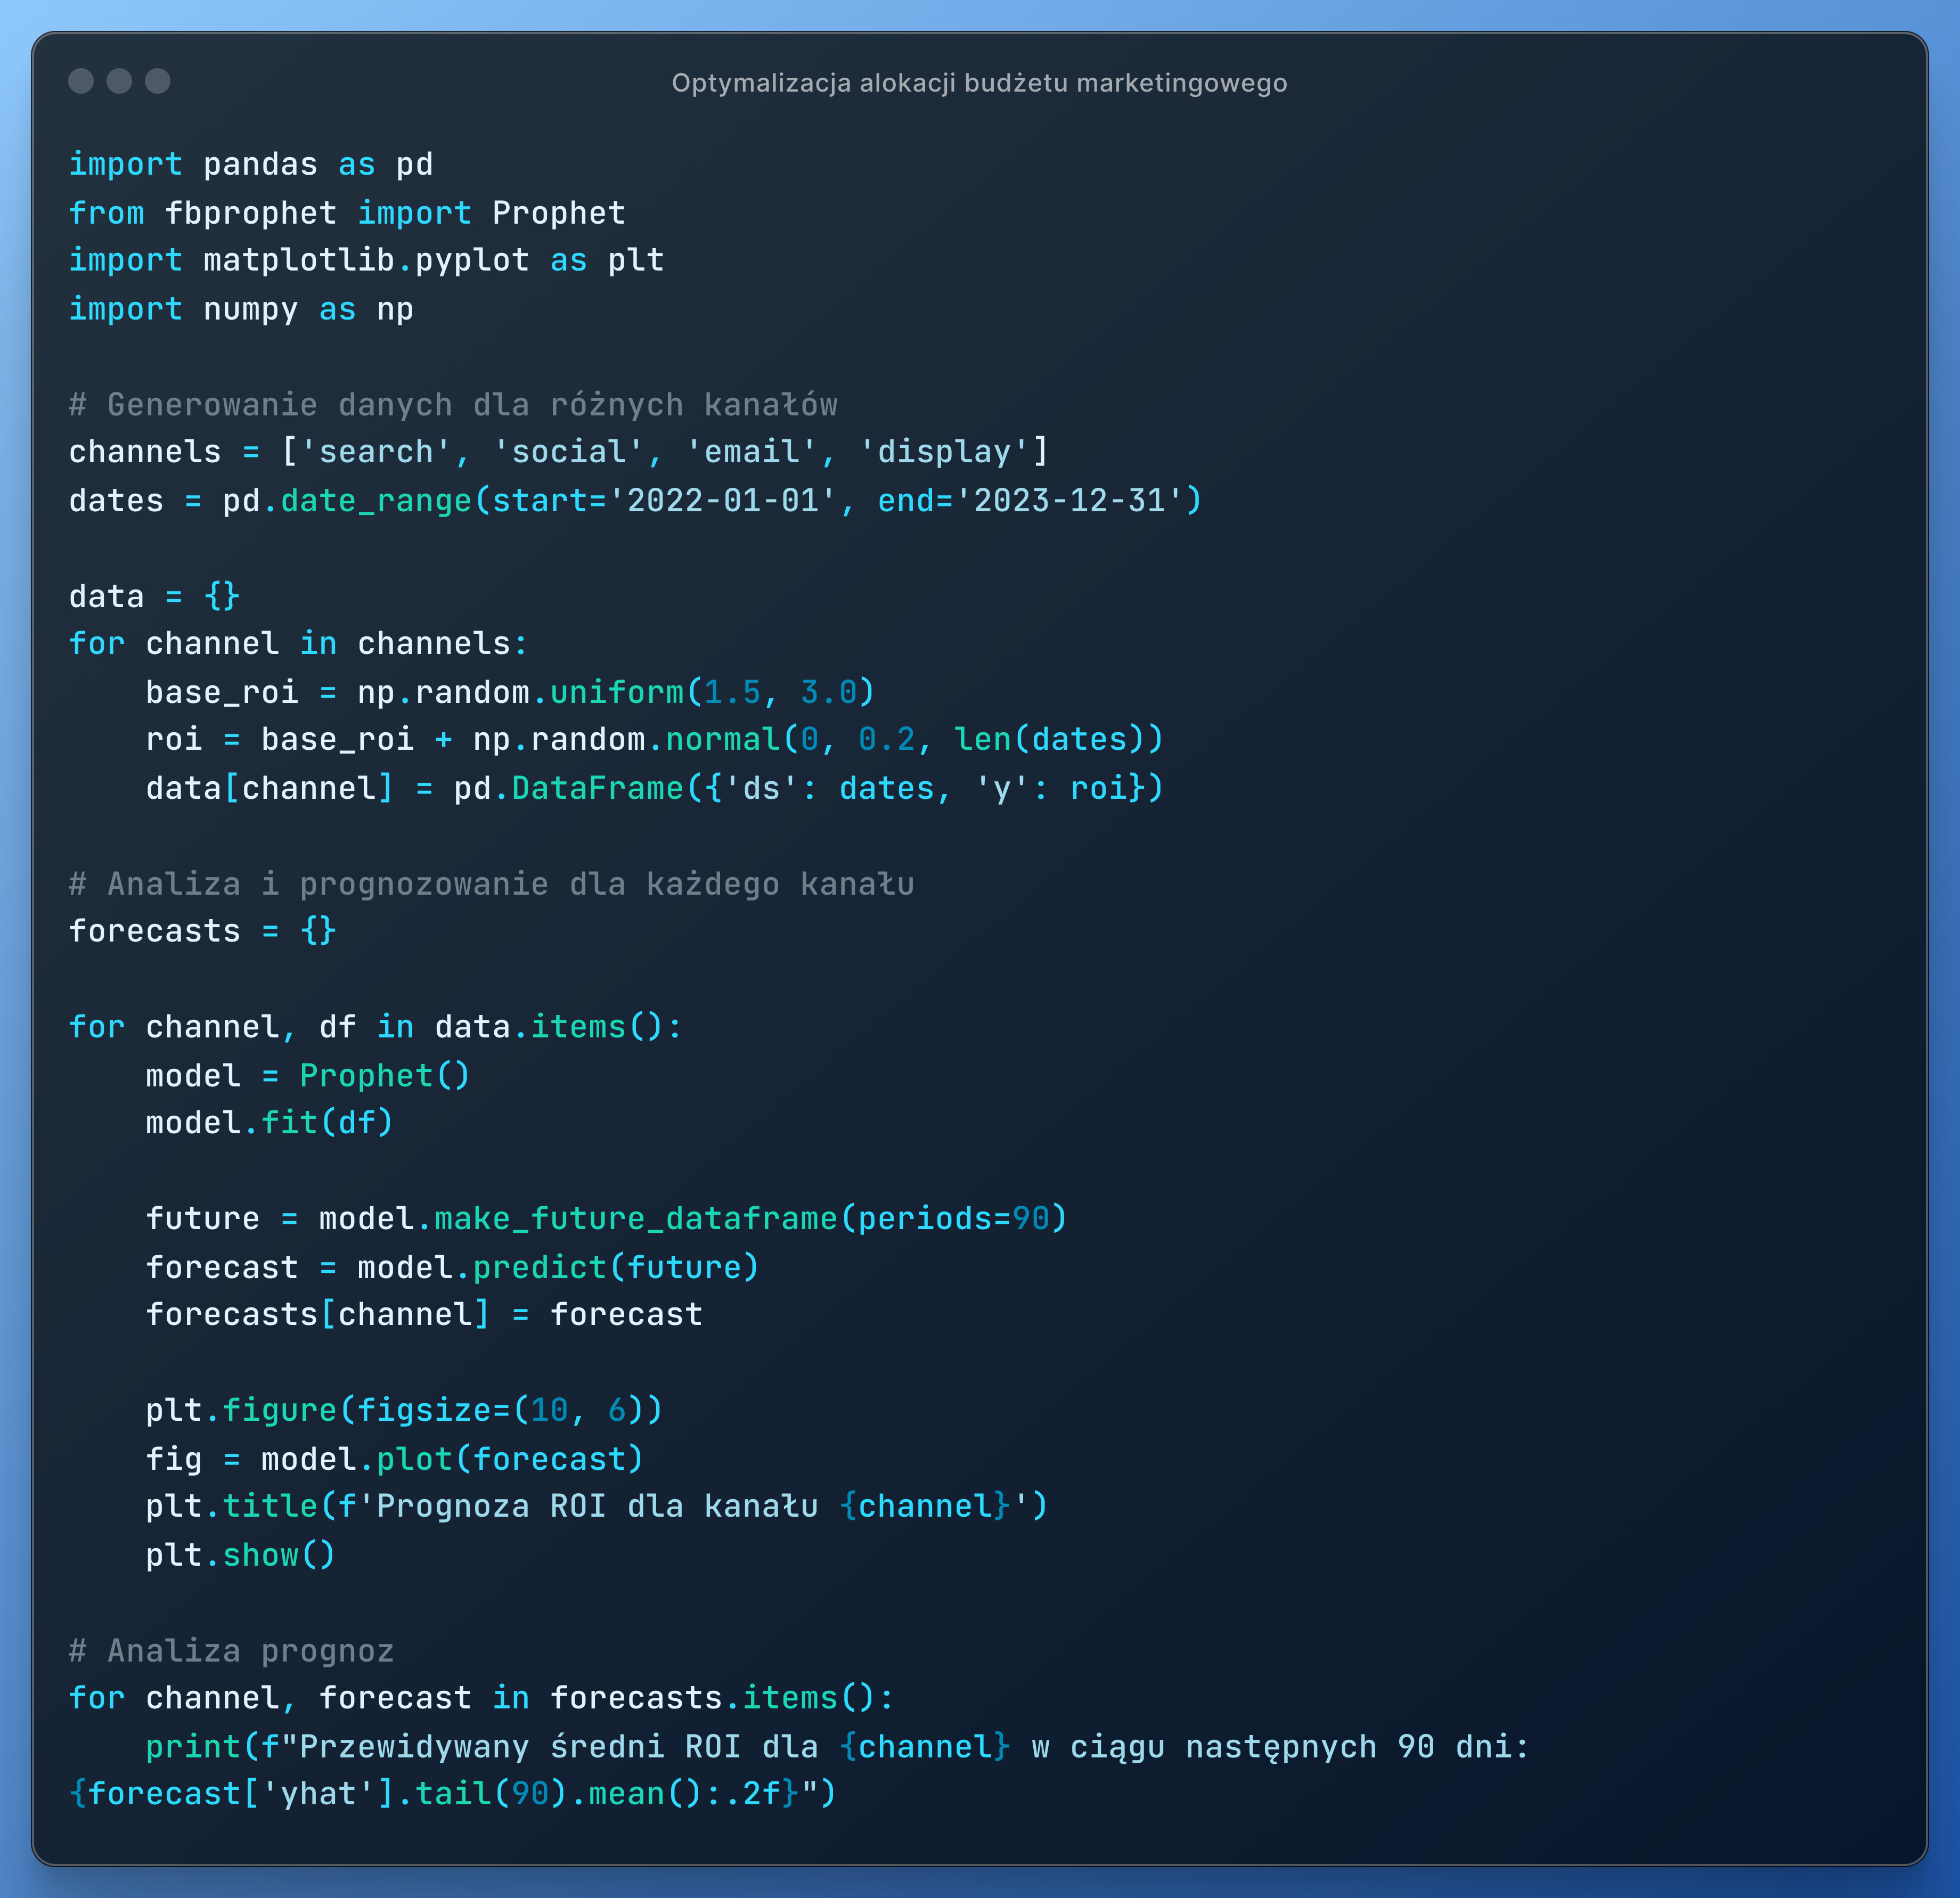Click the start date '2022-01-01'

coord(723,500)
